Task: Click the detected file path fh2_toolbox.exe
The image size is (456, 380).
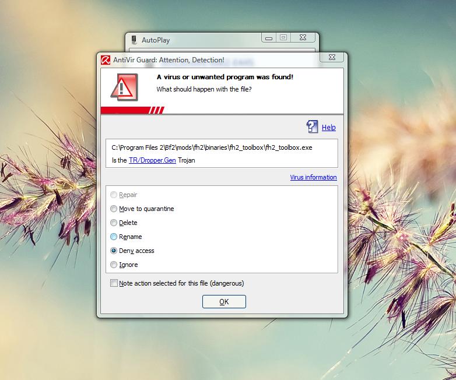Action: tap(212, 147)
